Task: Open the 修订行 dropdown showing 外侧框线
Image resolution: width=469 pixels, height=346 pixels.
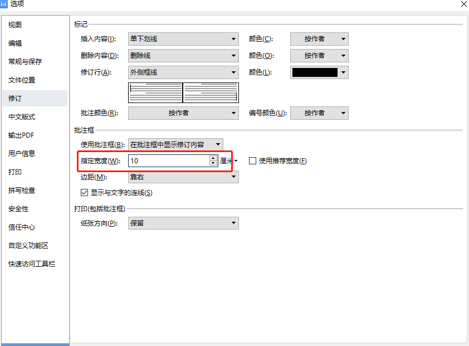Action: pyautogui.click(x=183, y=73)
